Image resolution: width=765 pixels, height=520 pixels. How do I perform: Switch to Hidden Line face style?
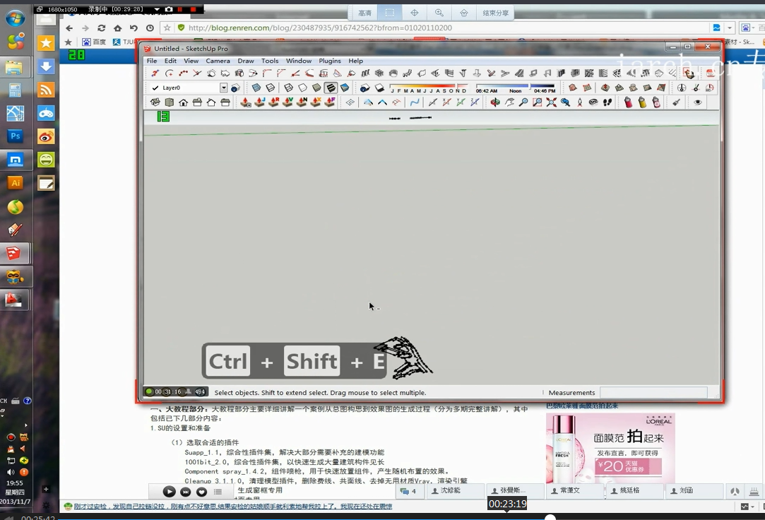pos(302,88)
